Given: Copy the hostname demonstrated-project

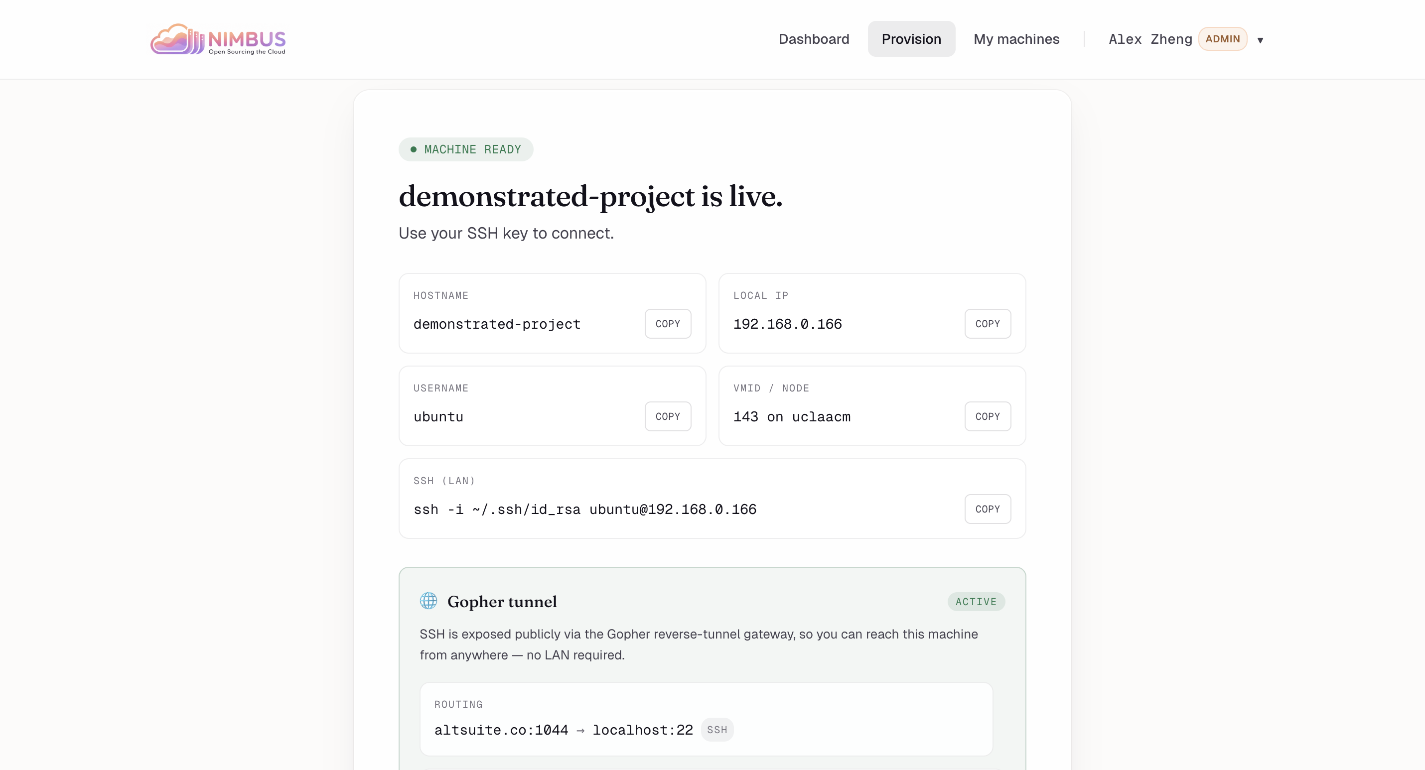Looking at the screenshot, I should [x=667, y=324].
